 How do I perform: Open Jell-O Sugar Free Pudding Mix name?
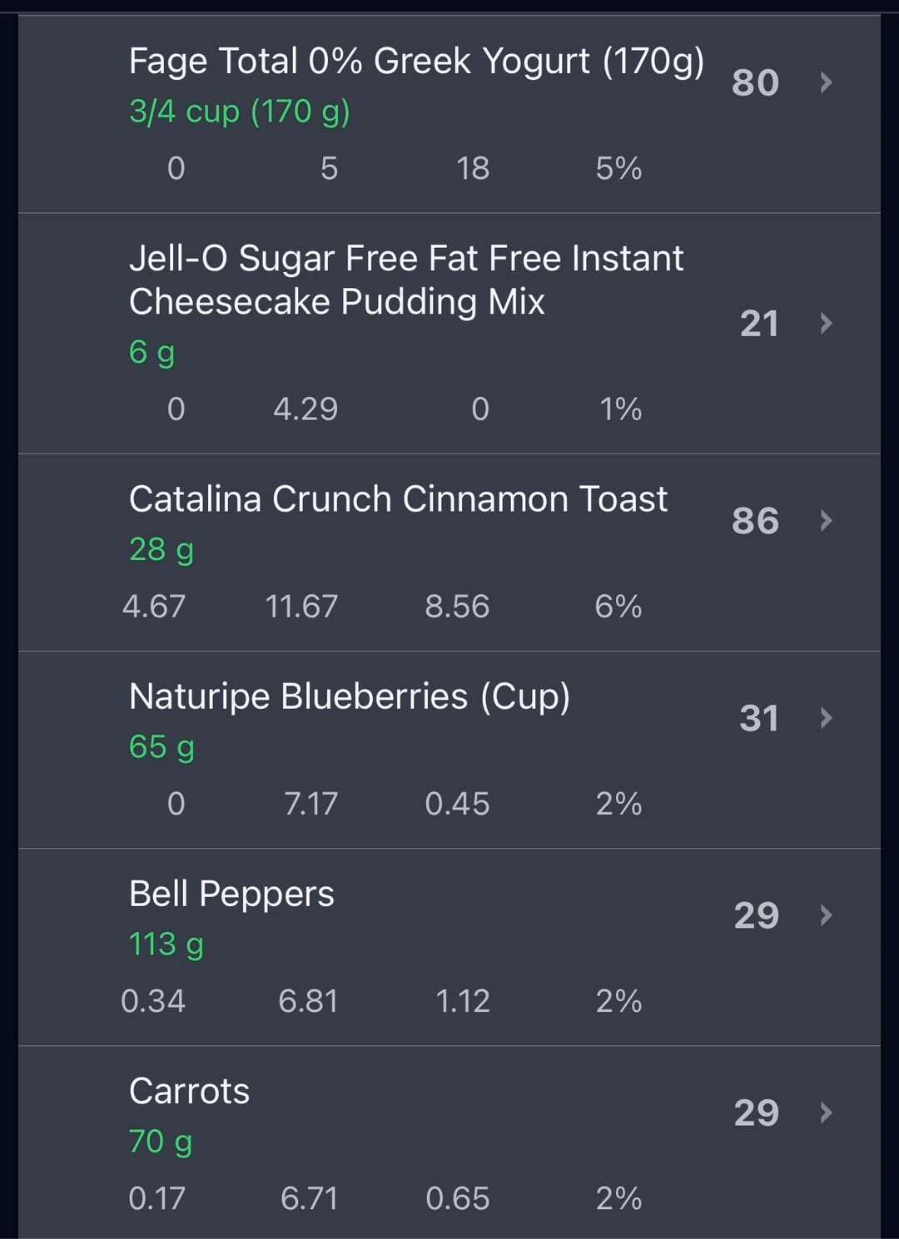405,280
